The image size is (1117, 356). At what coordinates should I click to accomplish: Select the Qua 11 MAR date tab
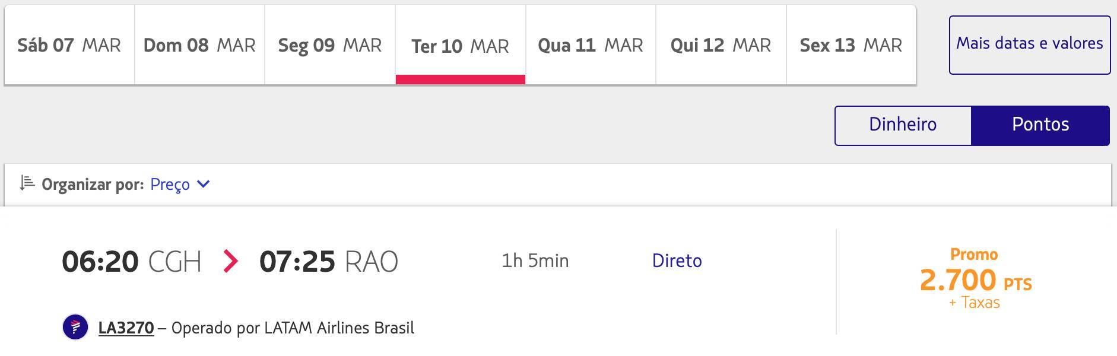591,45
